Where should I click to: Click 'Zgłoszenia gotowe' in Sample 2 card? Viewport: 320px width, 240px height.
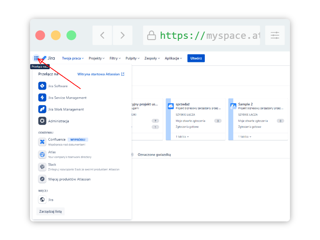click(250, 127)
